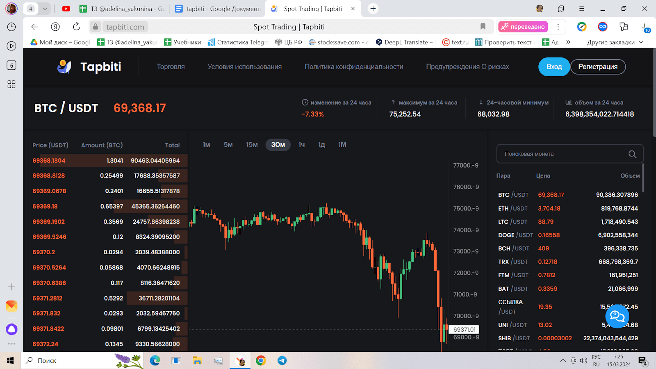The width and height of the screenshot is (656, 369).
Task: Select the 5м chart interval
Action: (228, 145)
